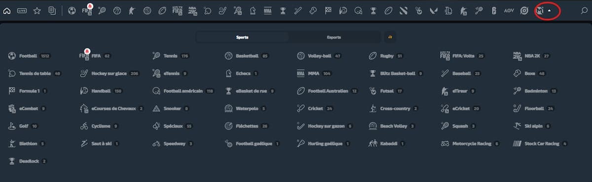Image resolution: width=592 pixels, height=182 pixels.
Task: Open Echecs 1 entry
Action: [x=242, y=73]
